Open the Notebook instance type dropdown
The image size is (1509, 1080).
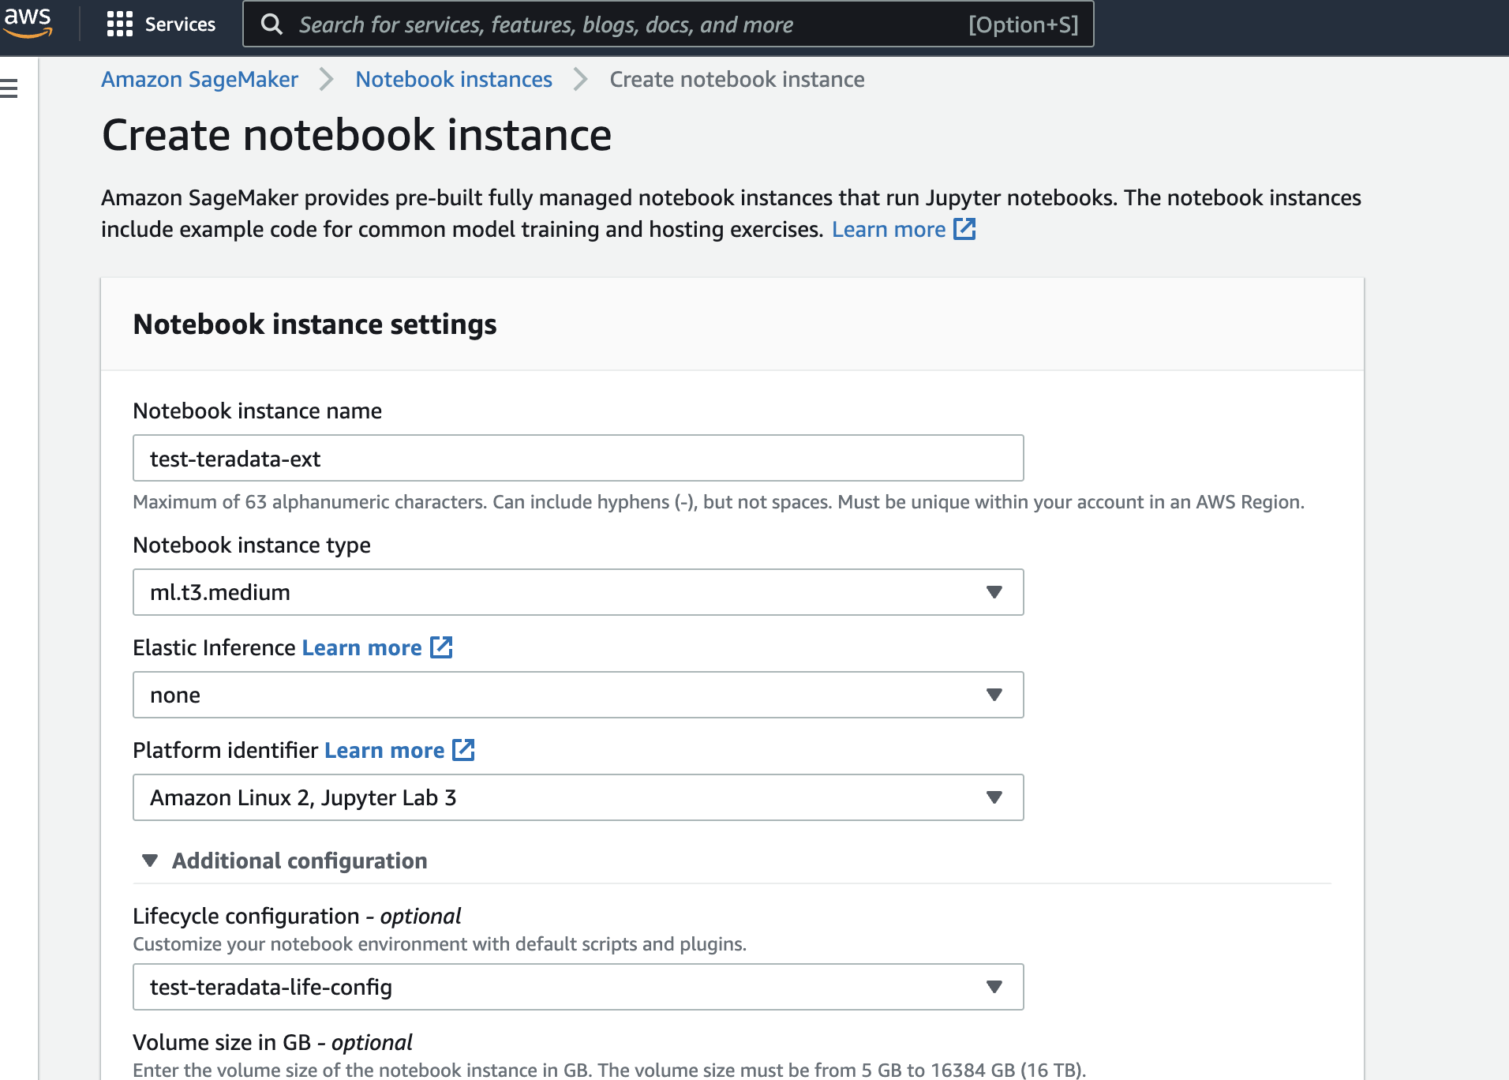[x=579, y=592]
